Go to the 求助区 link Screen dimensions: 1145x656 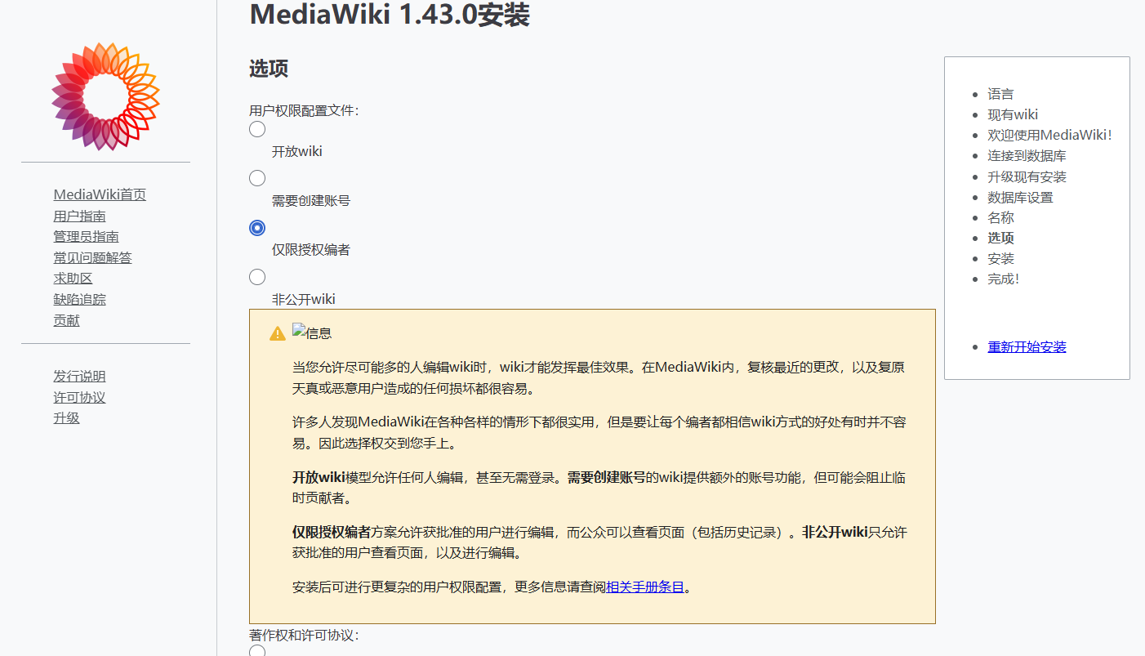[73, 279]
